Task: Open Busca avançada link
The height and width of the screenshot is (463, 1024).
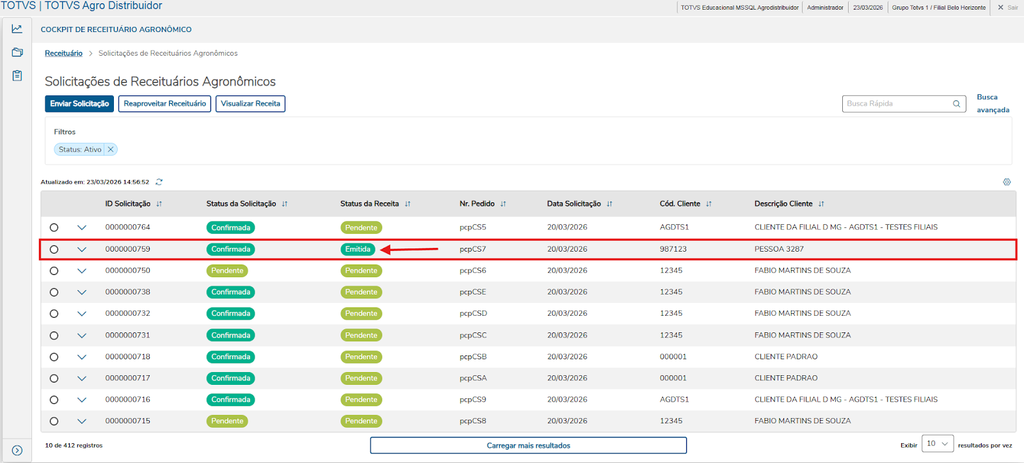Action: pyautogui.click(x=993, y=104)
